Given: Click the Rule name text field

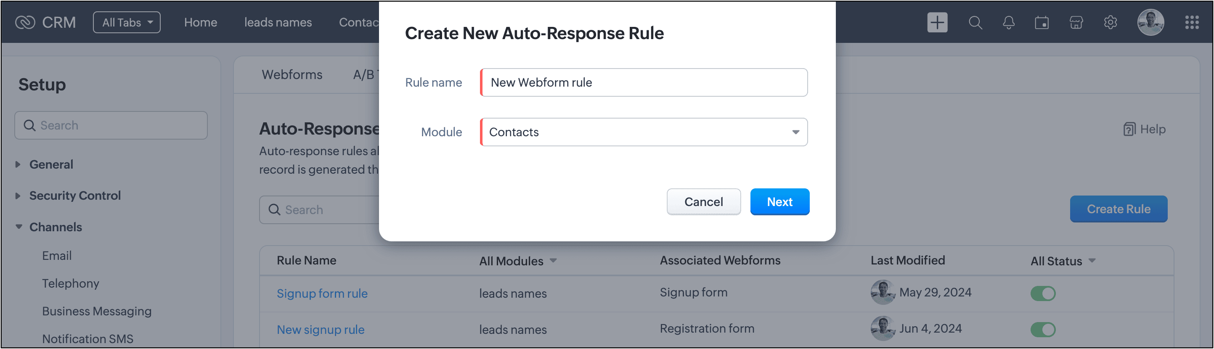Looking at the screenshot, I should [x=644, y=82].
